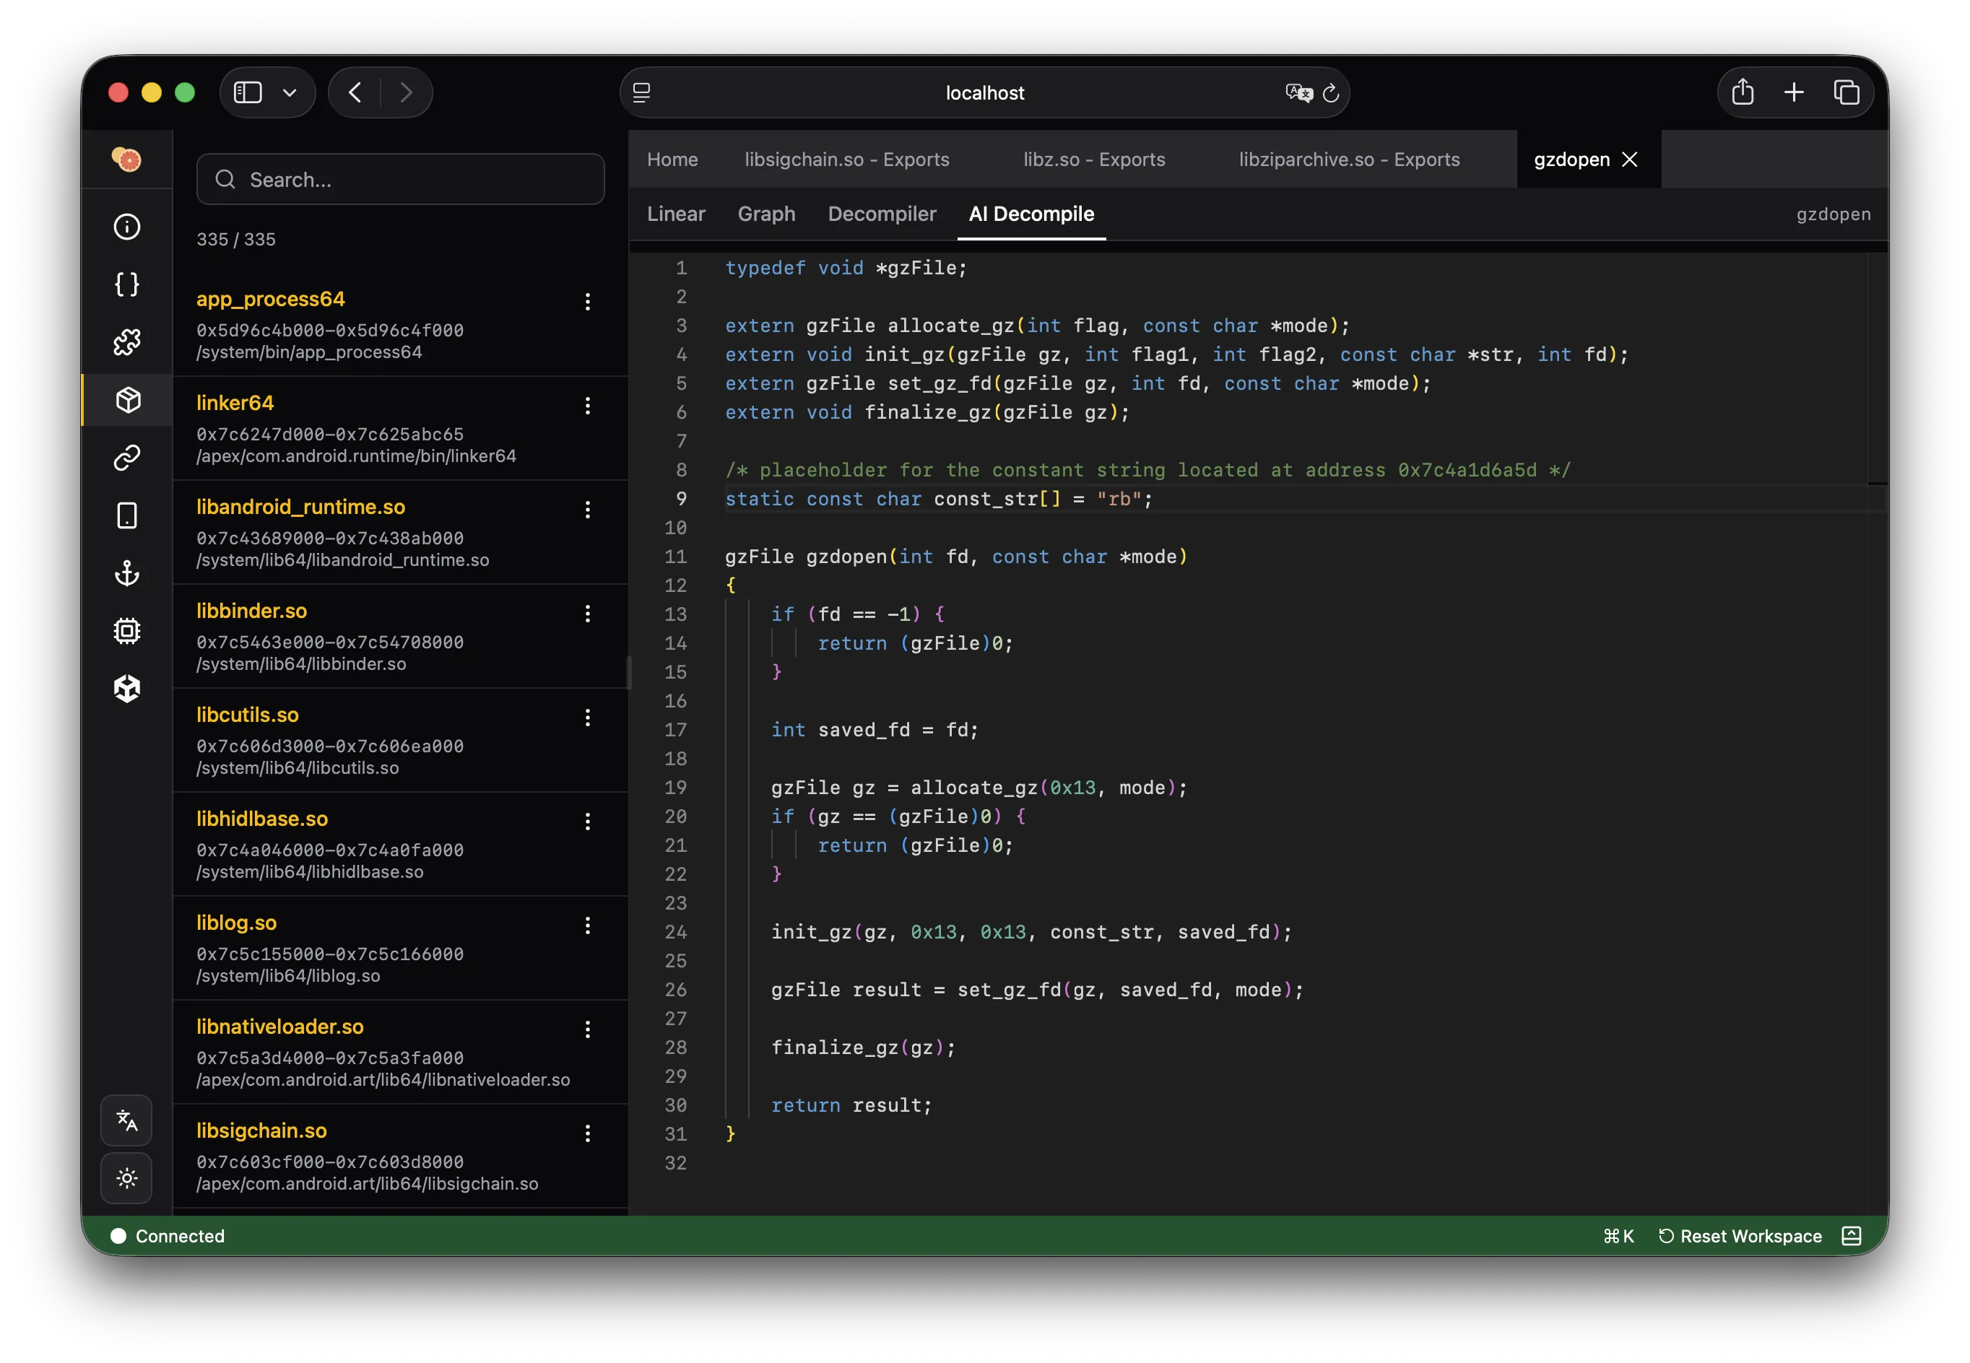Open the libz.so - Exports tab
The height and width of the screenshot is (1363, 1970).
pyautogui.click(x=1094, y=159)
